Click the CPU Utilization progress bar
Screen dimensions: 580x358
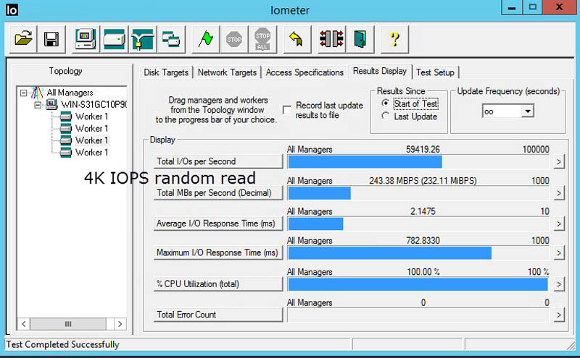pyautogui.click(x=418, y=284)
